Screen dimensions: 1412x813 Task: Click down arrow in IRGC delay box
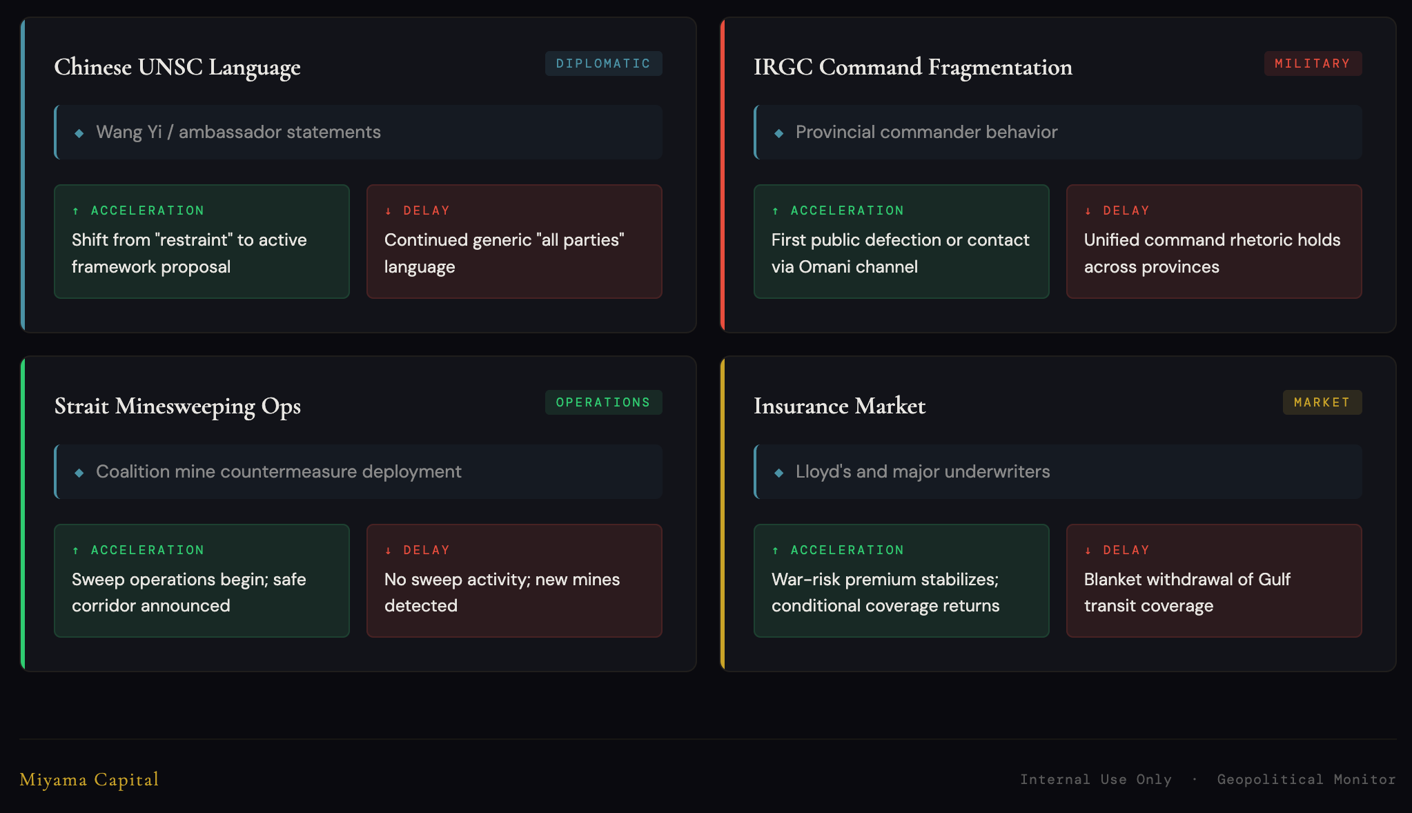(1088, 211)
